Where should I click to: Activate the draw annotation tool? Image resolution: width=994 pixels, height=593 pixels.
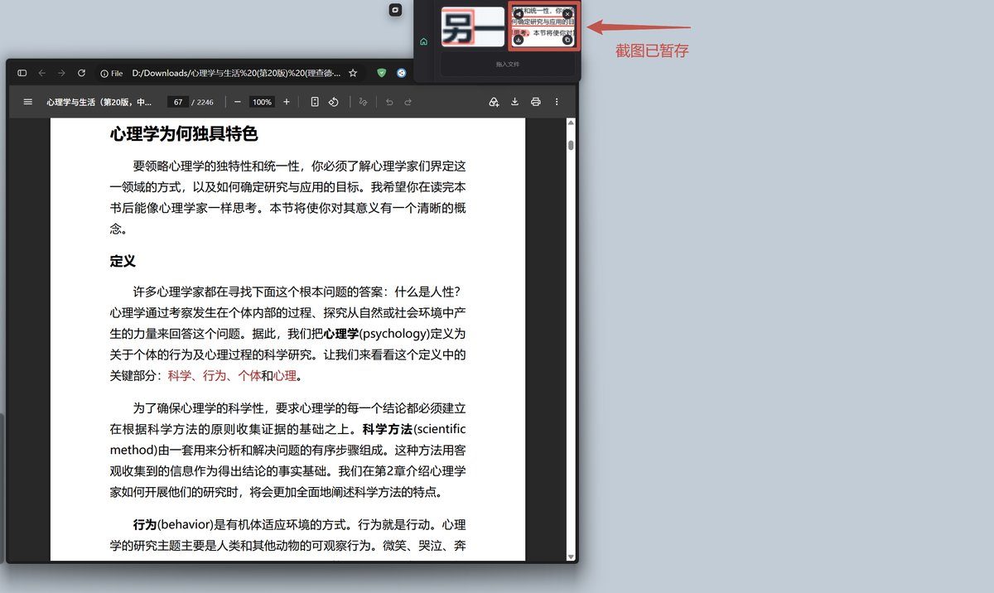click(363, 102)
